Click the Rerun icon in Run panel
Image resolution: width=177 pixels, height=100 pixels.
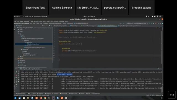(16, 71)
